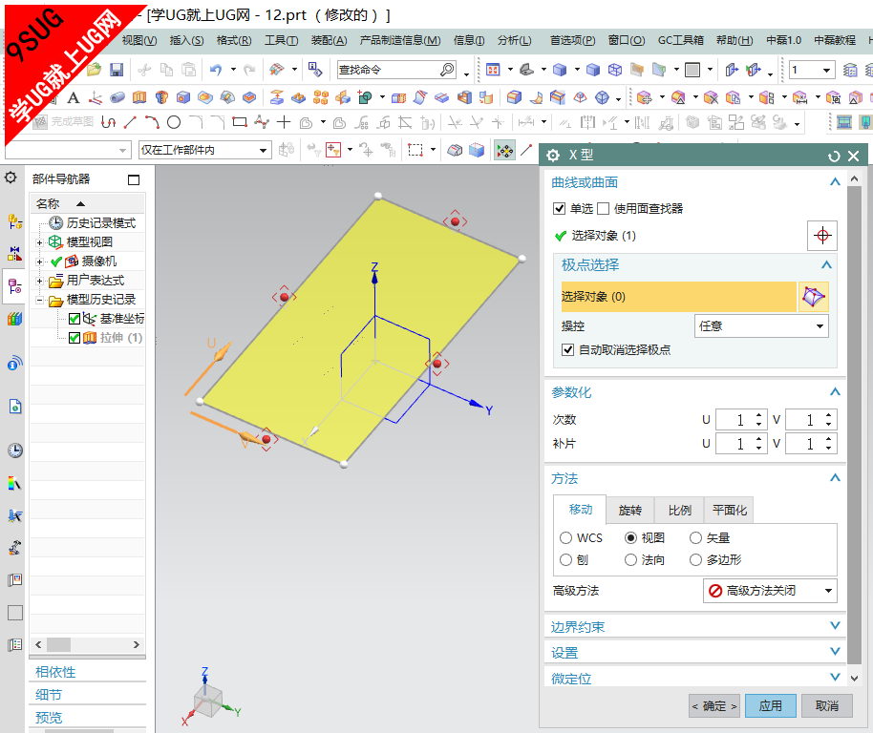Click the Undo arrow icon

[x=216, y=70]
